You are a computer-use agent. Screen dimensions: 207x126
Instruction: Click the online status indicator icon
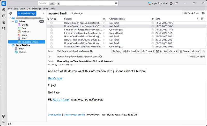pyautogui.click(x=10, y=124)
